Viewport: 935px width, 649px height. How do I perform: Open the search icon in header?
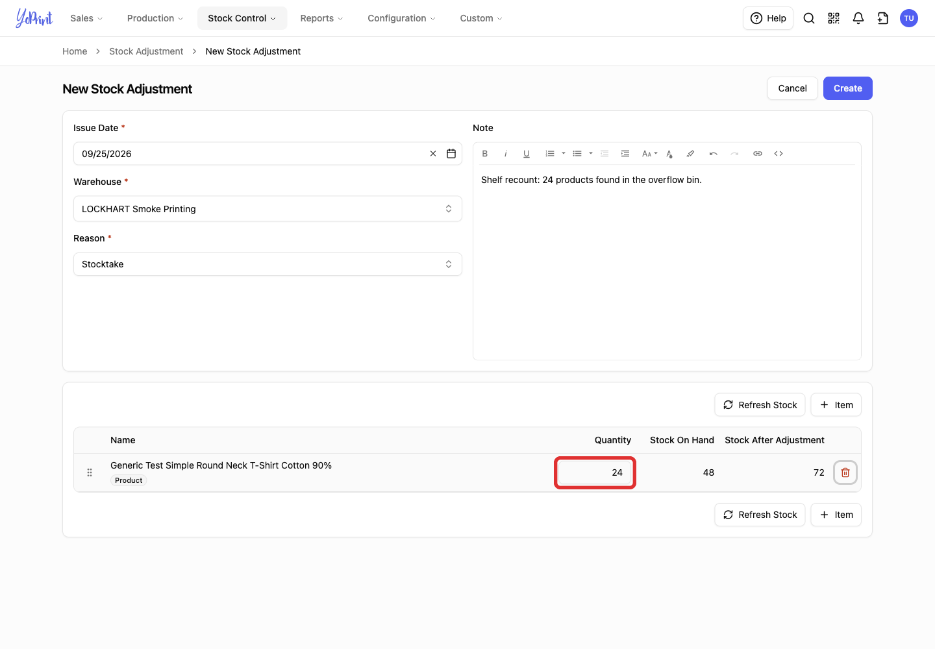tap(809, 18)
